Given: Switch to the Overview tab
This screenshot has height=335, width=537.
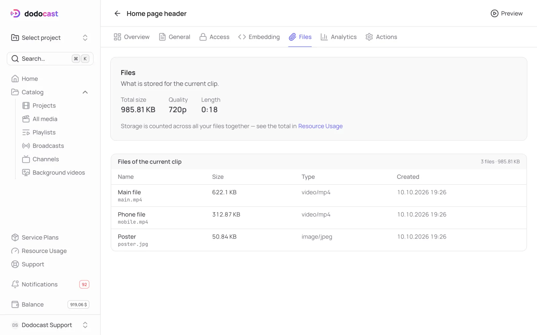Looking at the screenshot, I should [132, 37].
